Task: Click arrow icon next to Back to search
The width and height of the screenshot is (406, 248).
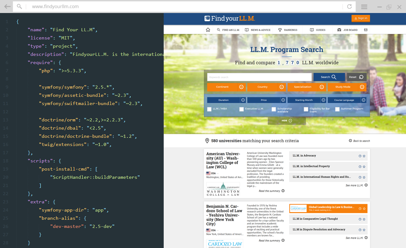Action: point(350,141)
